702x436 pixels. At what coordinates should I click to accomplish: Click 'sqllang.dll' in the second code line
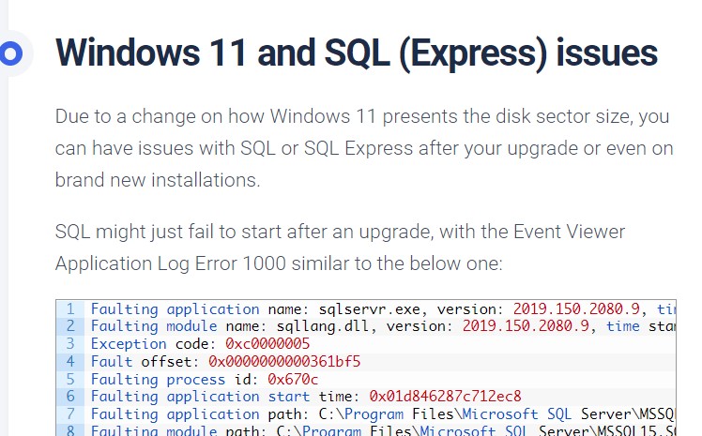323,326
